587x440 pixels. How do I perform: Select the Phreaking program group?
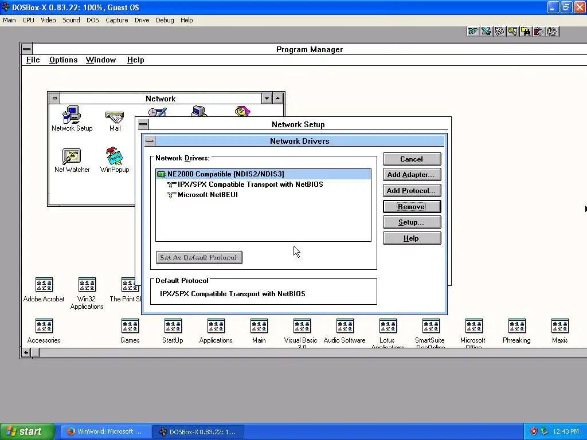(x=516, y=331)
